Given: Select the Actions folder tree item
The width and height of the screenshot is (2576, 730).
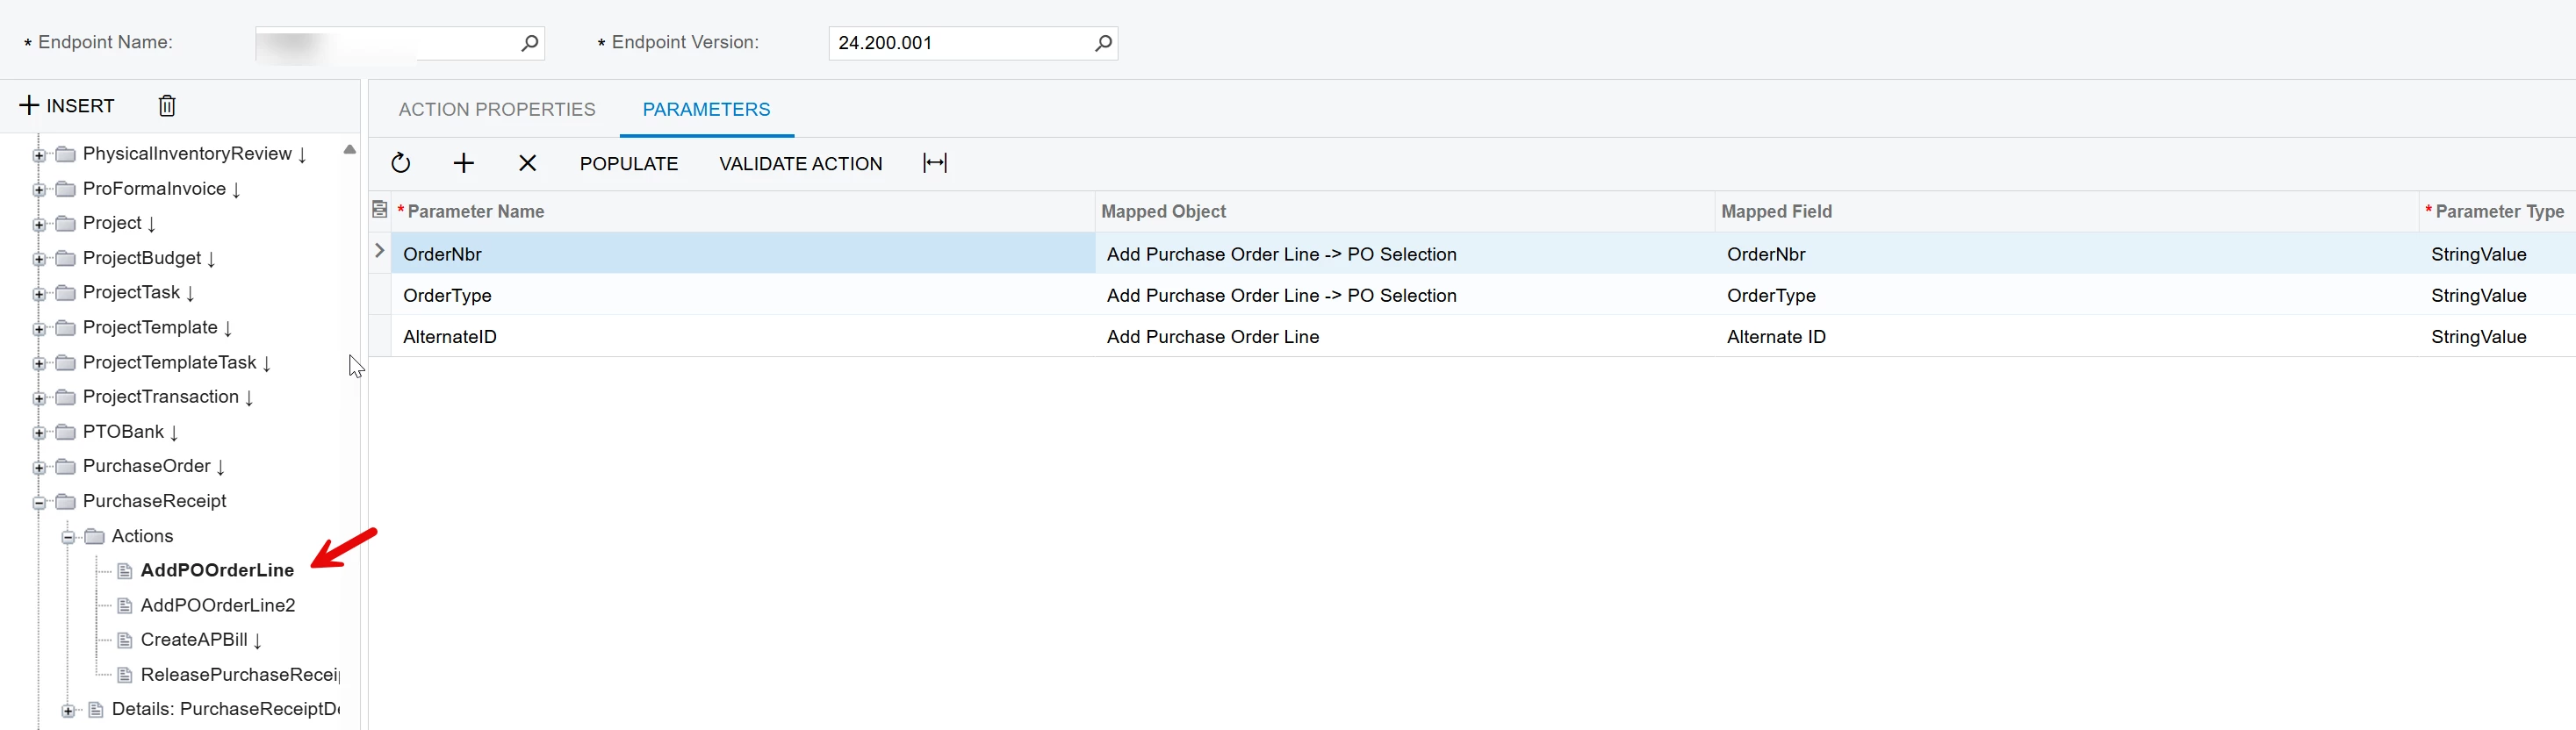Looking at the screenshot, I should click(x=142, y=536).
